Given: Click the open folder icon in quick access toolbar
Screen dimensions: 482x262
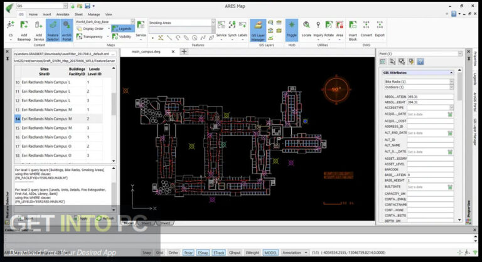Looking at the screenshot, I should click(x=80, y=6).
